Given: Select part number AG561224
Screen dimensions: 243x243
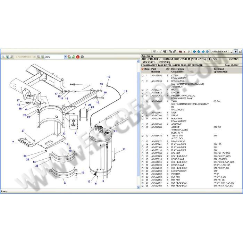Looking at the screenshot, I should tap(157, 162).
